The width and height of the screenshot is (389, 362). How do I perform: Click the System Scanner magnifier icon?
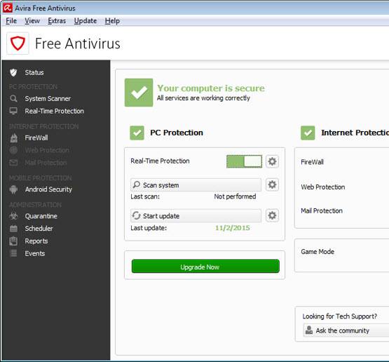tap(13, 99)
